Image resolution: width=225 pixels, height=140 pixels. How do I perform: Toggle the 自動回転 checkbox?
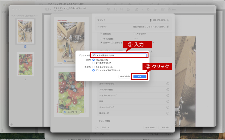[x=101, y=34]
